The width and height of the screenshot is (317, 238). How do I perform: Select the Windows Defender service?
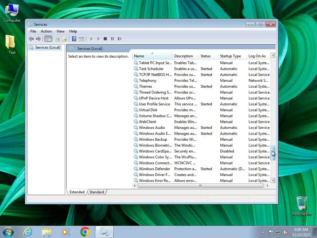202,169
